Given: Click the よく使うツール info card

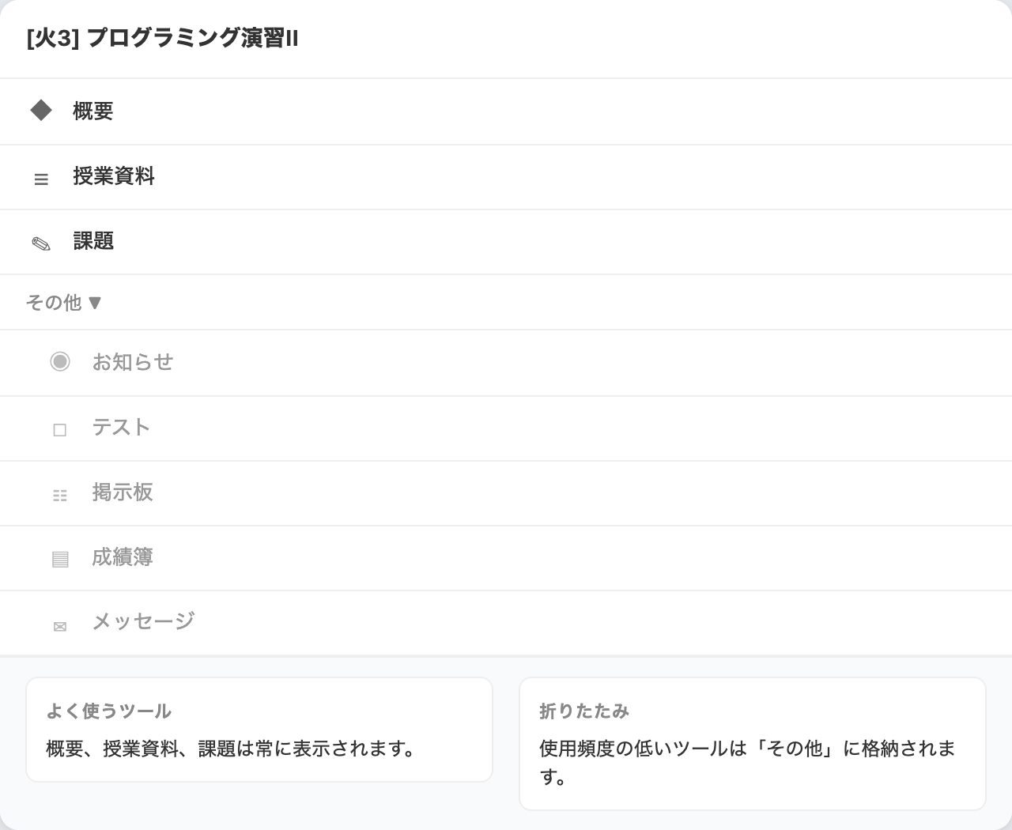Looking at the screenshot, I should 259,728.
